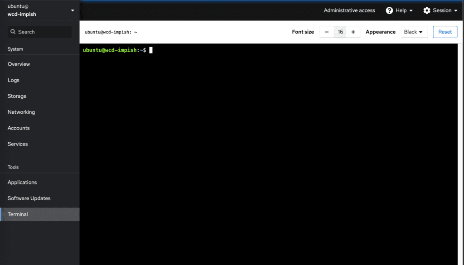The image size is (464, 265).
Task: Open the Overview page
Action: pyautogui.click(x=40, y=64)
